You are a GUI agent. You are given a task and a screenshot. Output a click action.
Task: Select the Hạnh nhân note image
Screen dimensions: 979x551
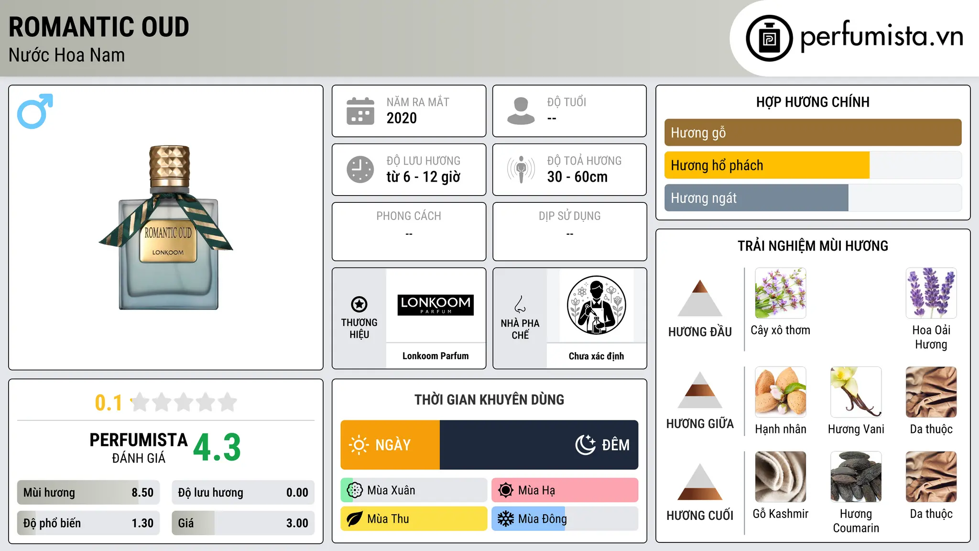(781, 392)
